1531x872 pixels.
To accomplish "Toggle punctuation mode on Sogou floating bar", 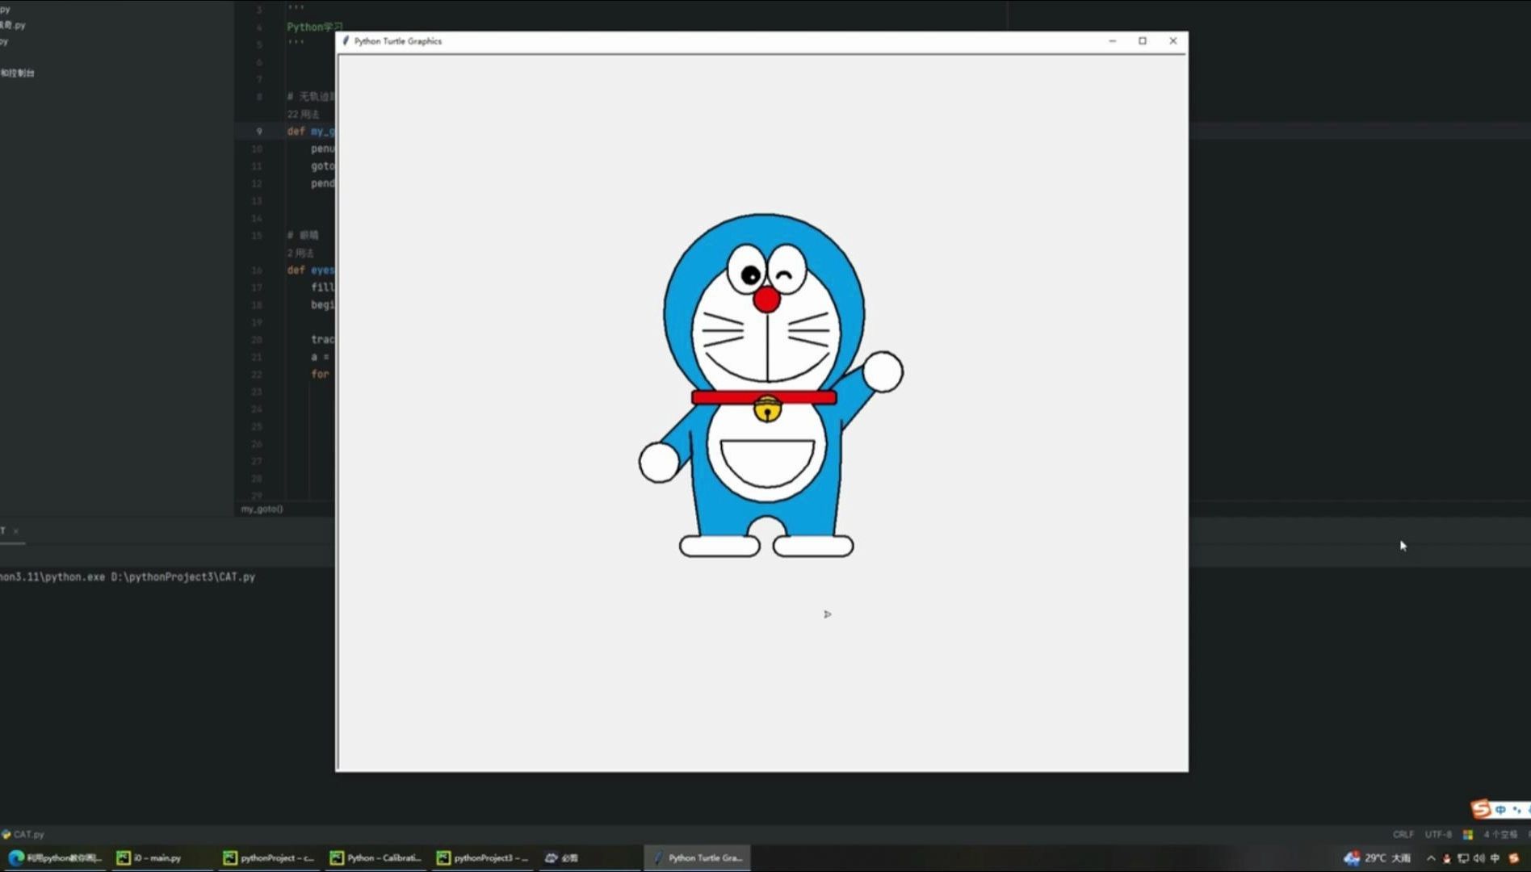I will (x=1517, y=809).
